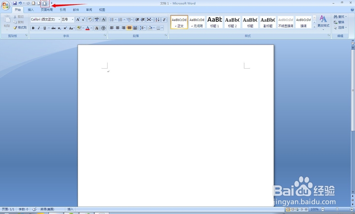Click 替换 replace button
The width and height of the screenshot is (355, 214).
(x=339, y=22)
